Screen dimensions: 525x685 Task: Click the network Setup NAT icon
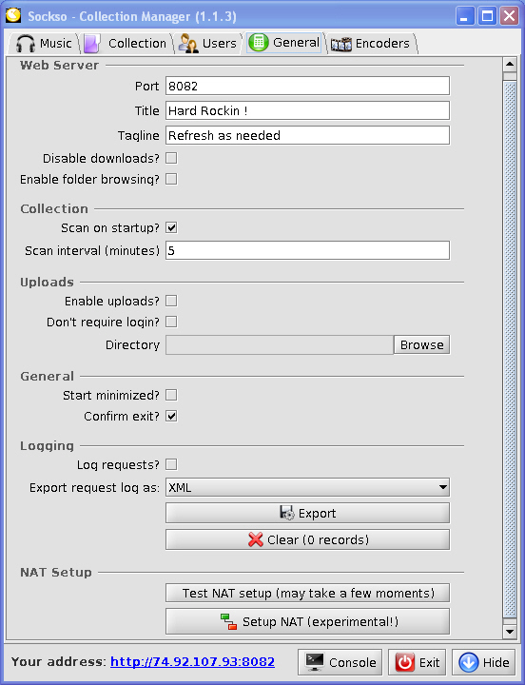pyautogui.click(x=228, y=621)
